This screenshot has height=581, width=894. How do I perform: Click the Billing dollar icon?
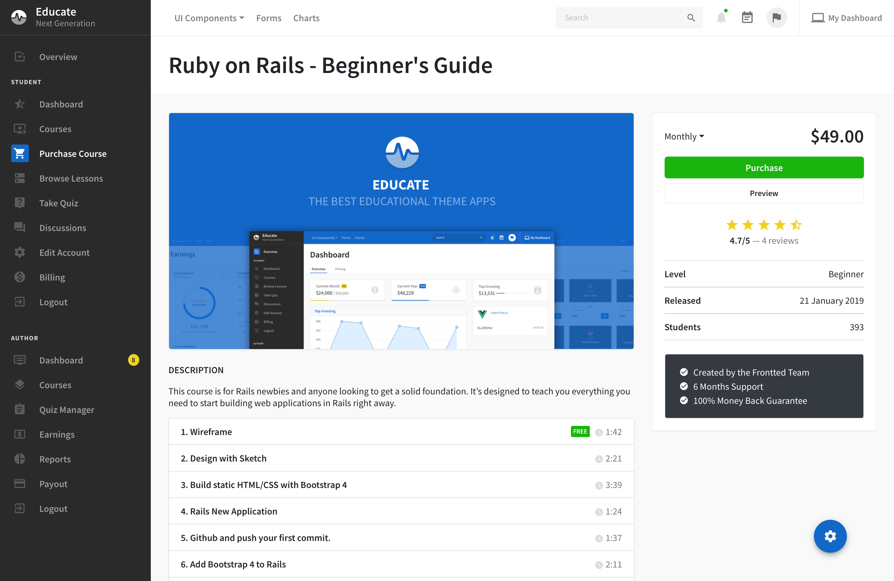20,277
